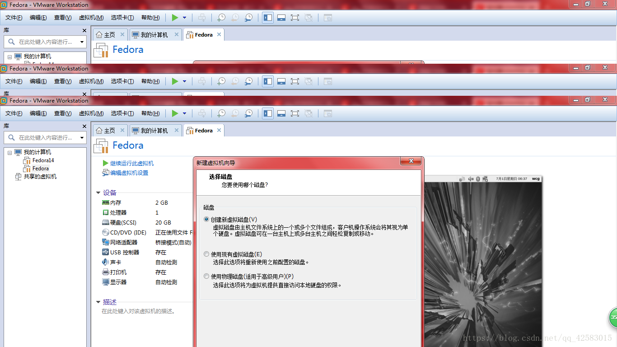Open 查看(V) menu in middle window

63,81
